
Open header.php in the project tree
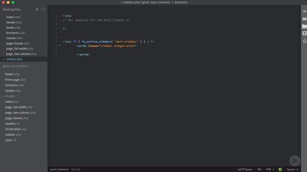[13, 91]
